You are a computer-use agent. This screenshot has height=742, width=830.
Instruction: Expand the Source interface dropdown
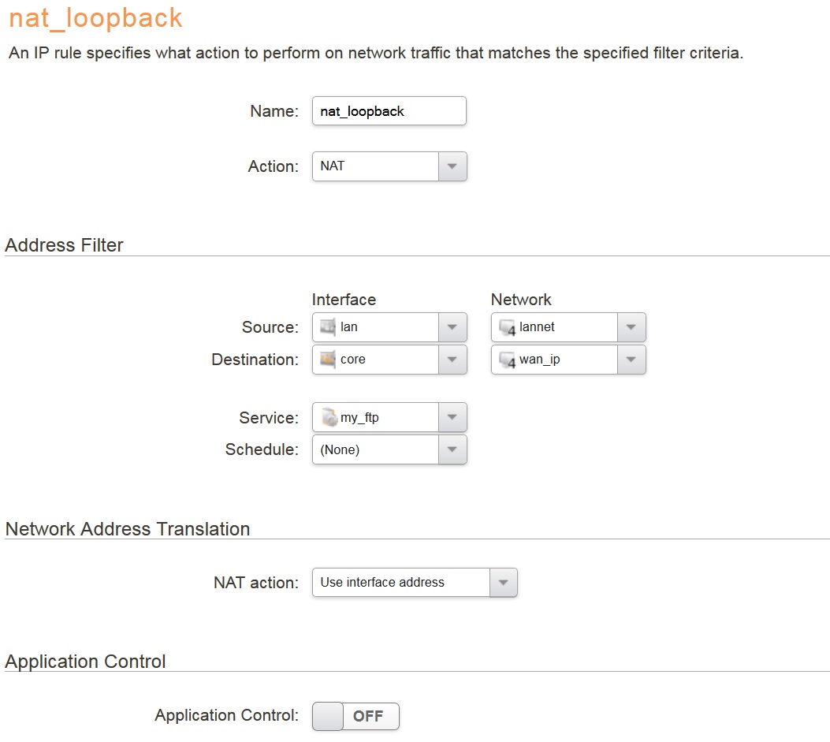click(x=452, y=326)
